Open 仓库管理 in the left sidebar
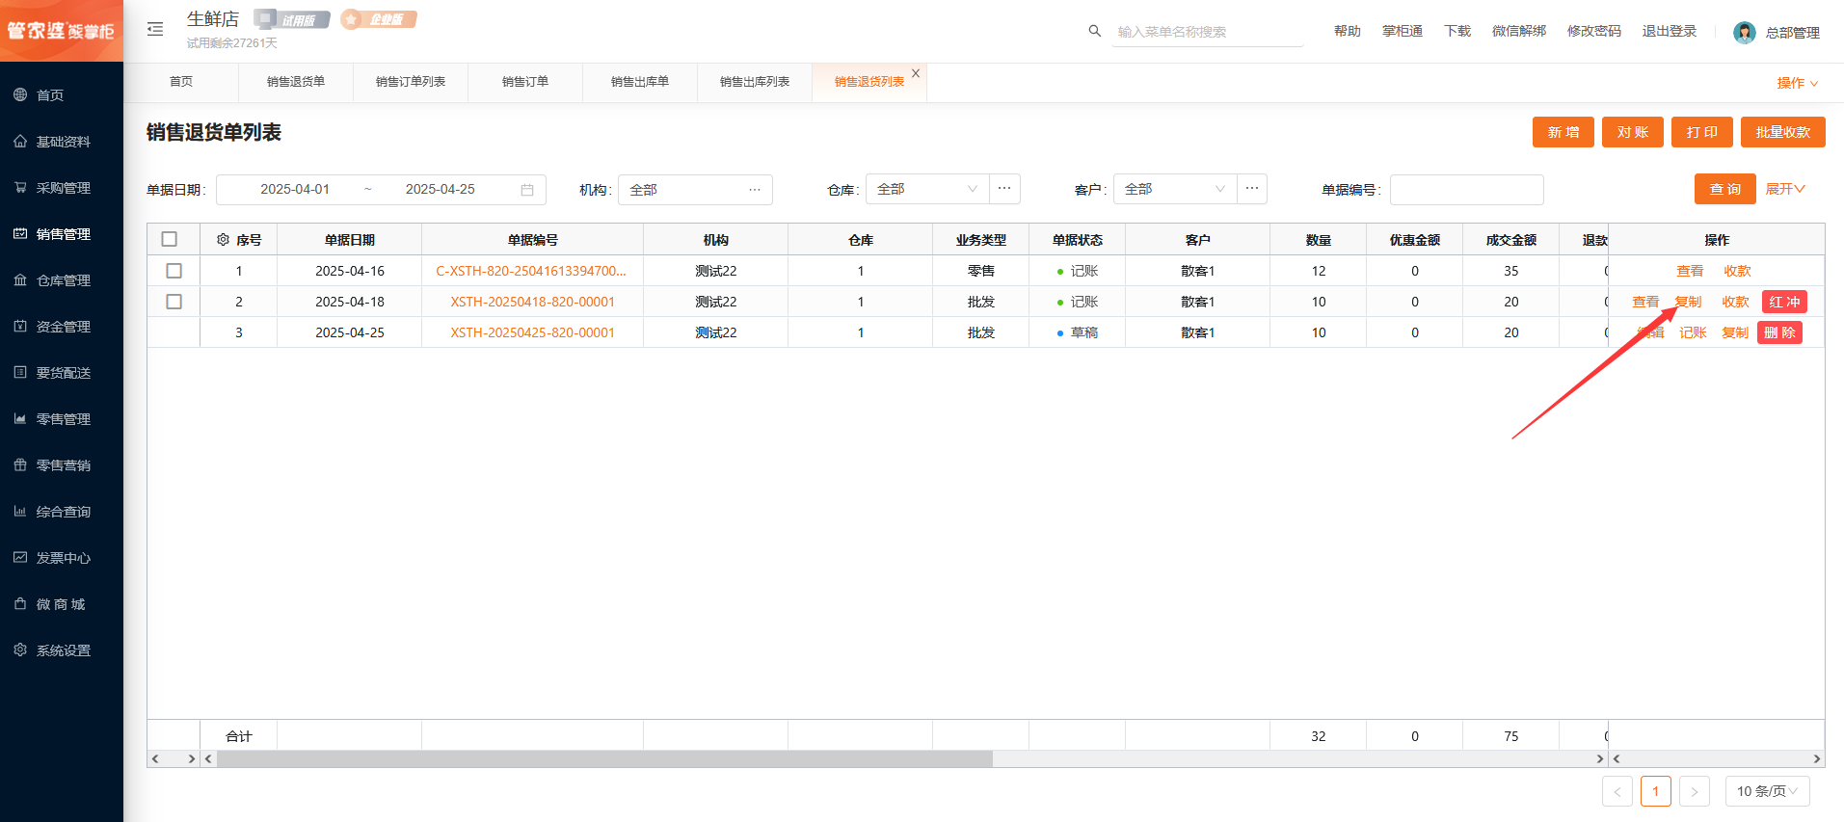This screenshot has height=822, width=1844. [x=62, y=280]
